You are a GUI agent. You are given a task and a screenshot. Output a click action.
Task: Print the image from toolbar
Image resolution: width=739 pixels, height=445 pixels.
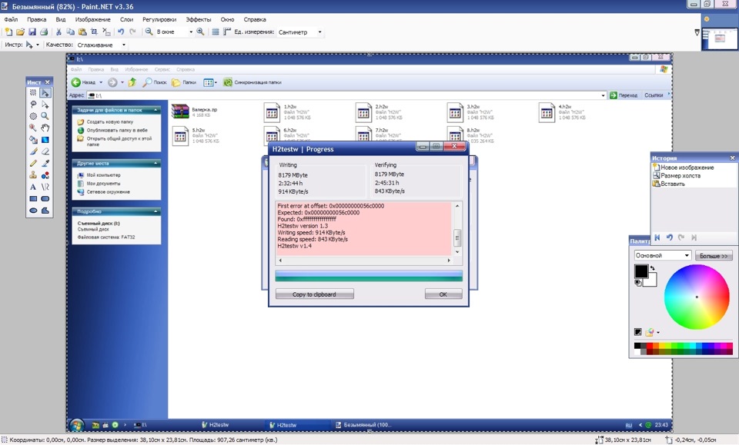pos(44,32)
